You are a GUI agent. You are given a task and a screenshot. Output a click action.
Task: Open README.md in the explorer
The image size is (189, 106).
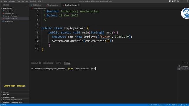pyautogui.click(x=14, y=21)
